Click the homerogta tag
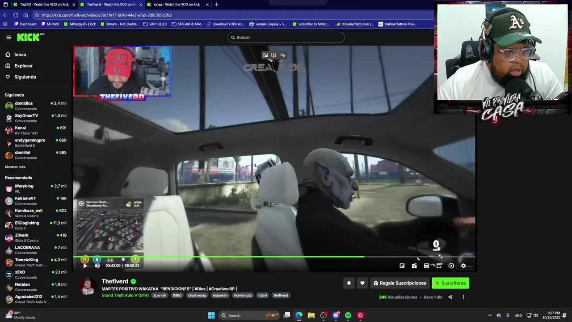 [243, 295]
